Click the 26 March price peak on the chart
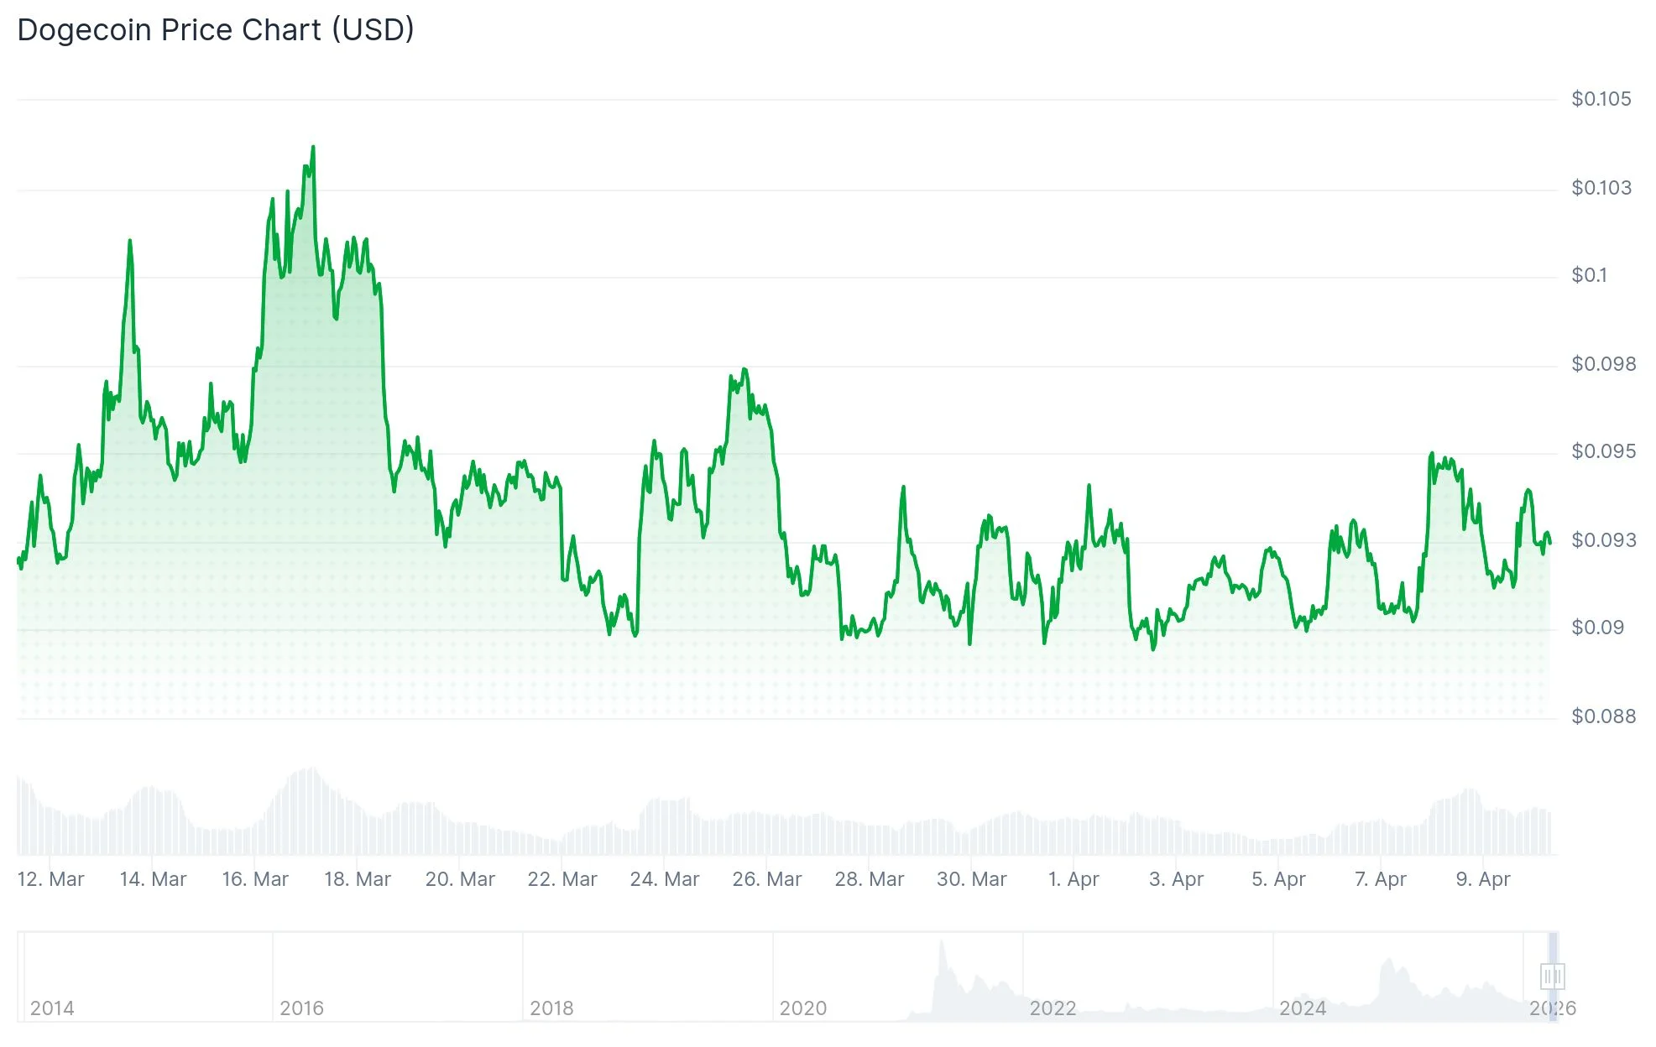The height and width of the screenshot is (1047, 1656). [744, 370]
